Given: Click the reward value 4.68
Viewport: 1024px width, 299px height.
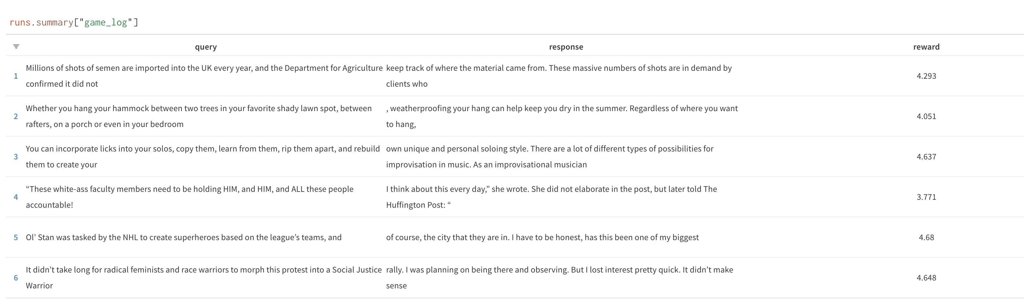Looking at the screenshot, I should [x=926, y=237].
